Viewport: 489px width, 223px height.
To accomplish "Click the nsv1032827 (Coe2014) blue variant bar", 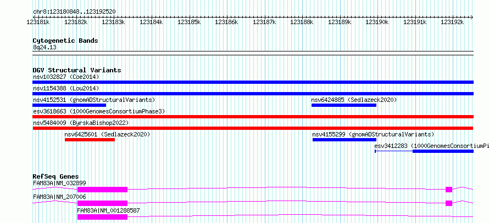I will click(x=253, y=82).
